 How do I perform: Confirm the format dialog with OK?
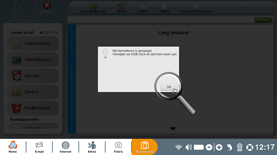click(x=169, y=87)
